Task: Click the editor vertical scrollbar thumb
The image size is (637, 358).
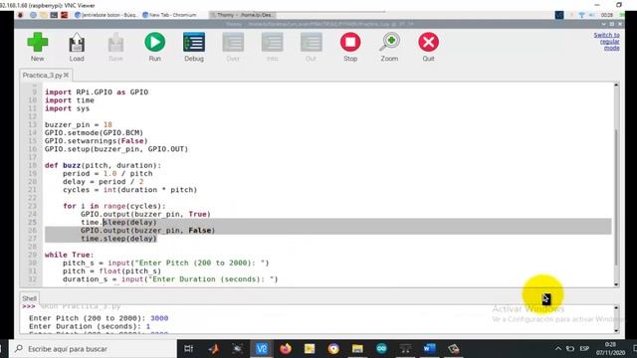Action: pos(616,197)
